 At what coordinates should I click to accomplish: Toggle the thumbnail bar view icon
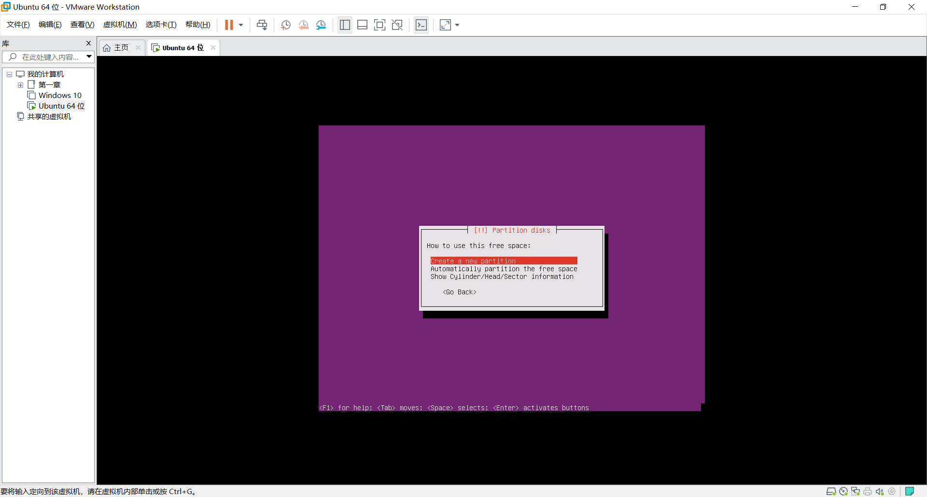coord(362,25)
